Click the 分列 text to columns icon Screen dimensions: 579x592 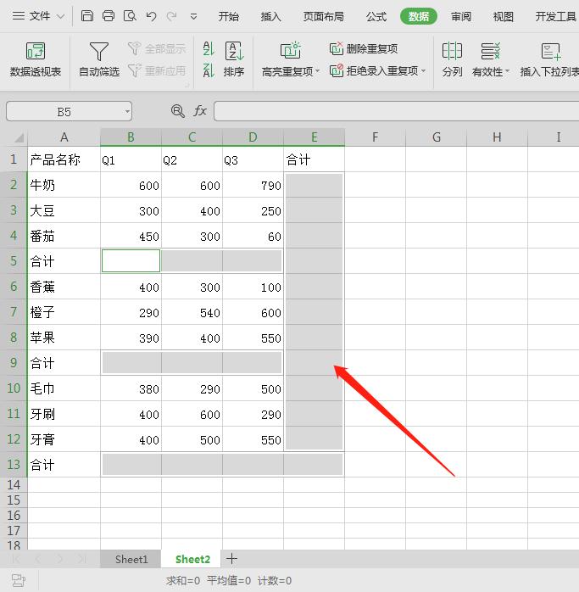(x=453, y=59)
